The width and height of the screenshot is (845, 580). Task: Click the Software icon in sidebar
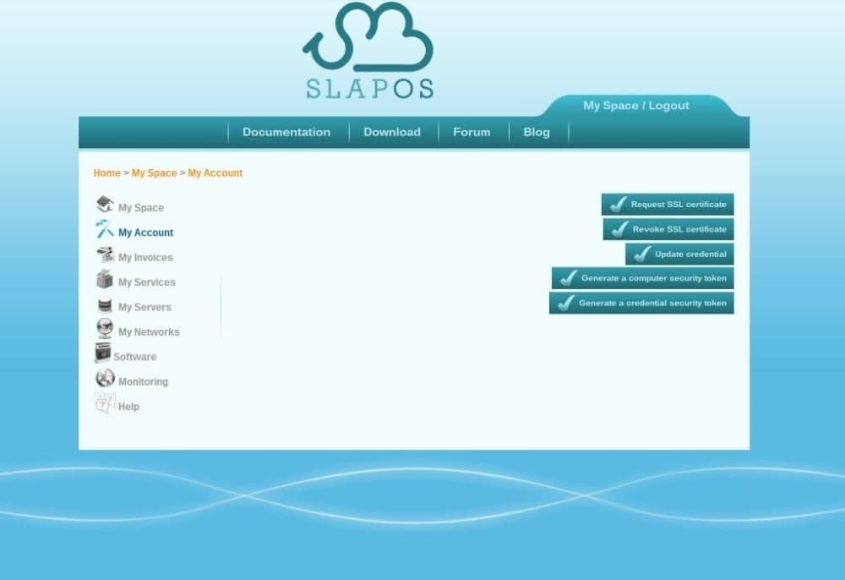pyautogui.click(x=102, y=353)
